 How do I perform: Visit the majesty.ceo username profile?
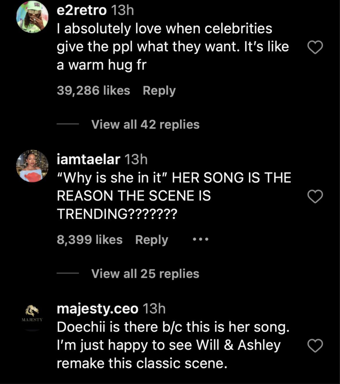pos(97,309)
